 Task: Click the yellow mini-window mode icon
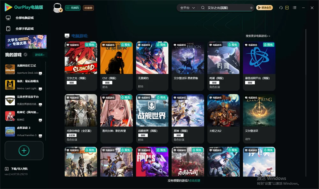(287, 8)
